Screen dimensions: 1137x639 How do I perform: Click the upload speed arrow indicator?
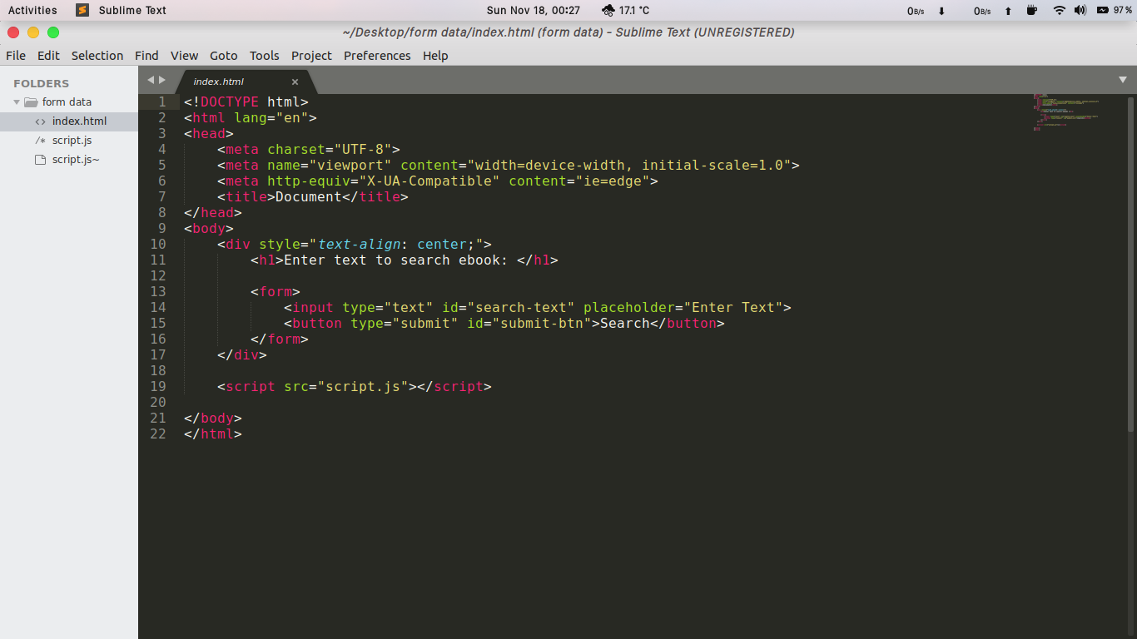tap(1008, 11)
